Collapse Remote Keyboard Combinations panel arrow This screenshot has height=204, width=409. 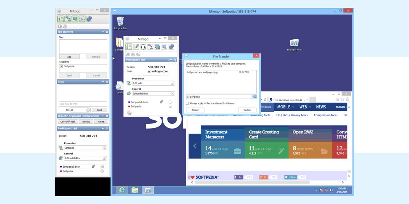pyautogui.click(x=103, y=116)
